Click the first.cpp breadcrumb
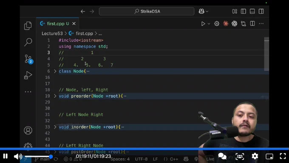This screenshot has width=289, height=163. click(85, 34)
